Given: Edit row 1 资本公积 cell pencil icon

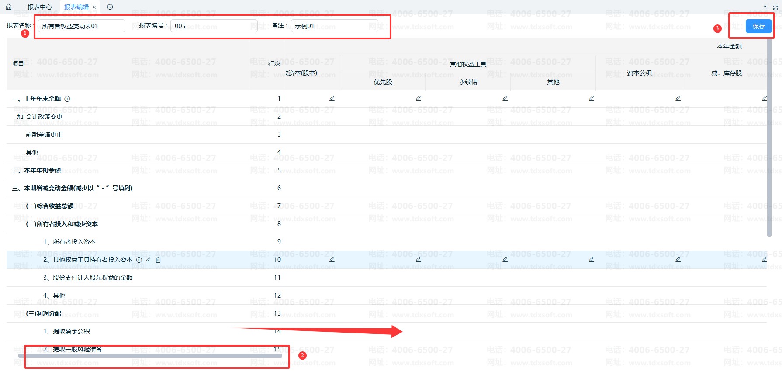Looking at the screenshot, I should pos(678,98).
